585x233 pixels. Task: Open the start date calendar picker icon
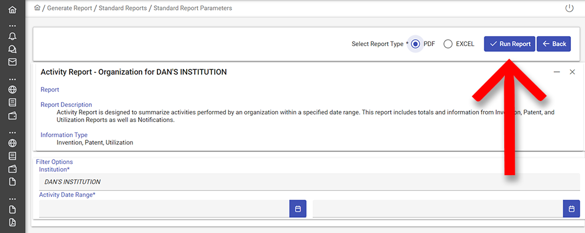click(298, 209)
